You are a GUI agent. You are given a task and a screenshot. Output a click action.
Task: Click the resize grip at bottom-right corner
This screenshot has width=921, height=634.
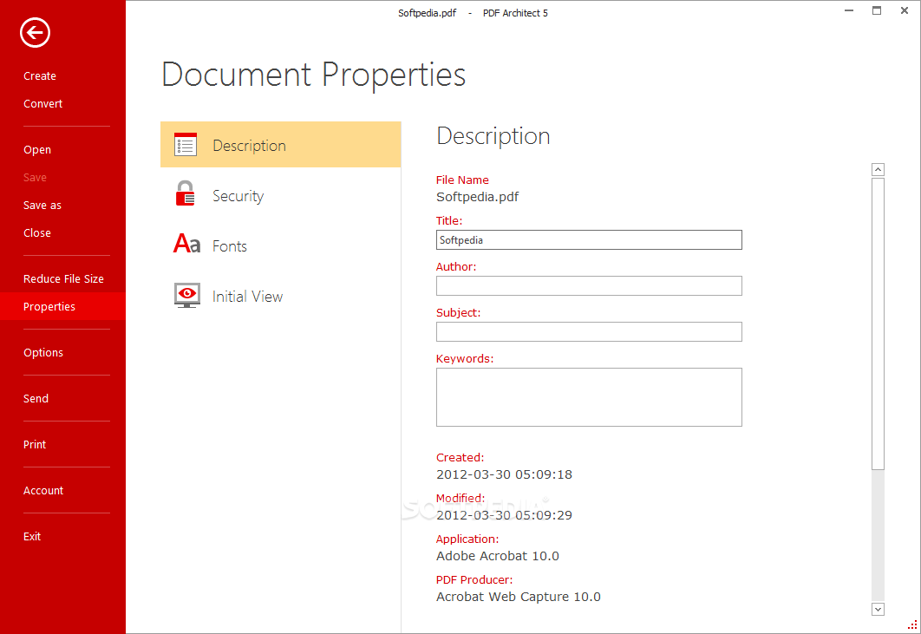[x=911, y=625]
